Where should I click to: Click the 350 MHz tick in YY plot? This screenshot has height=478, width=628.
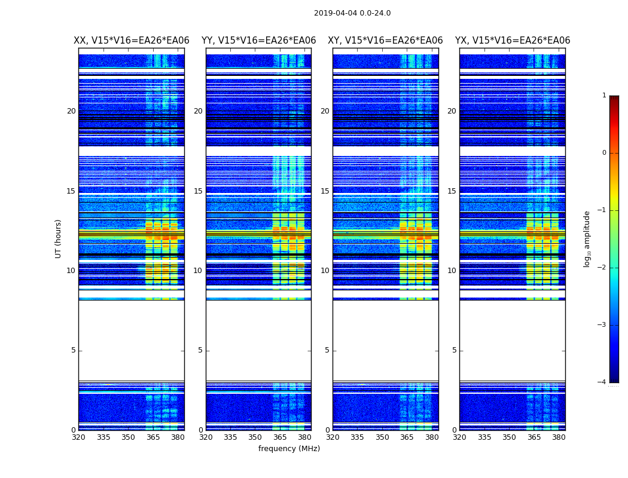click(255, 437)
